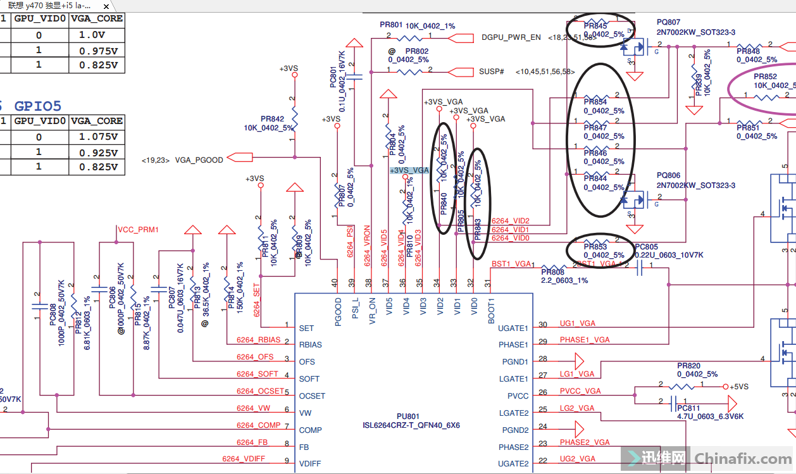Click the 6264_RBIAS net label
Screen dimensions: 796x474
[258, 340]
